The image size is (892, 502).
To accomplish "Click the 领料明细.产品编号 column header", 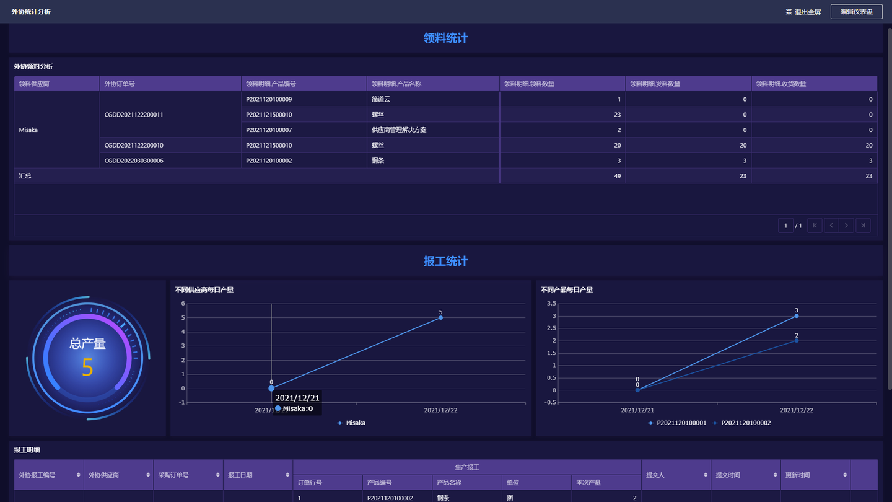I will tap(304, 84).
